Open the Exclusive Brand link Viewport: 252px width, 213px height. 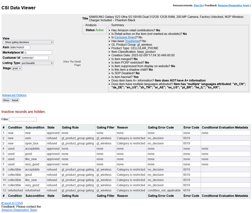pos(125,37)
